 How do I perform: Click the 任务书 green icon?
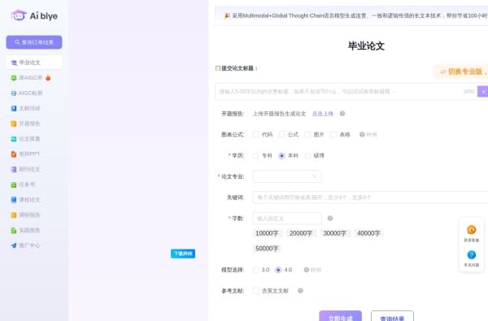(x=14, y=184)
